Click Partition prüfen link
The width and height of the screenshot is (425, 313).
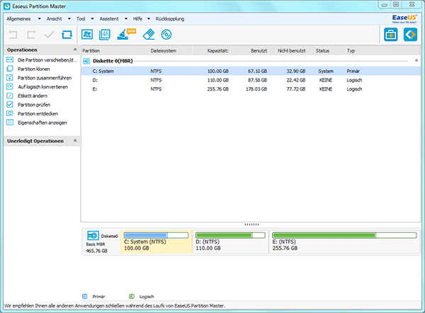click(34, 105)
